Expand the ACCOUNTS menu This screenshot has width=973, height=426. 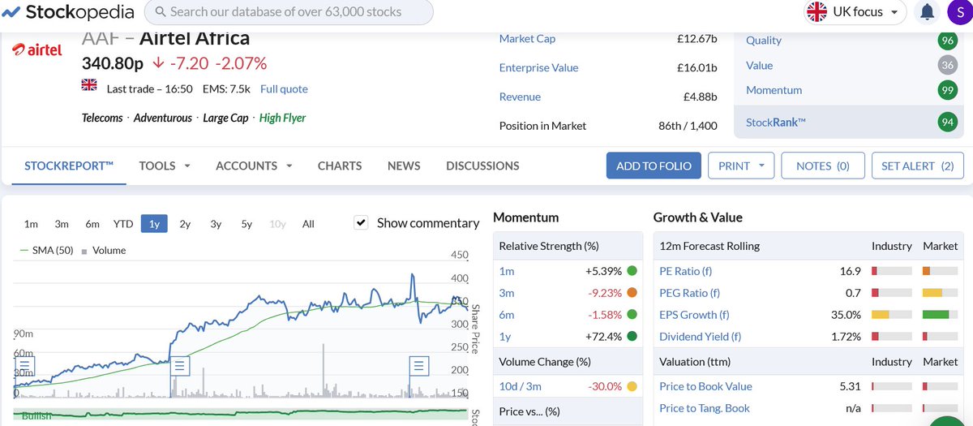pyautogui.click(x=254, y=166)
